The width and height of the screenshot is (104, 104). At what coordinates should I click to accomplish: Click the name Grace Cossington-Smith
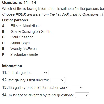[x=30, y=31]
